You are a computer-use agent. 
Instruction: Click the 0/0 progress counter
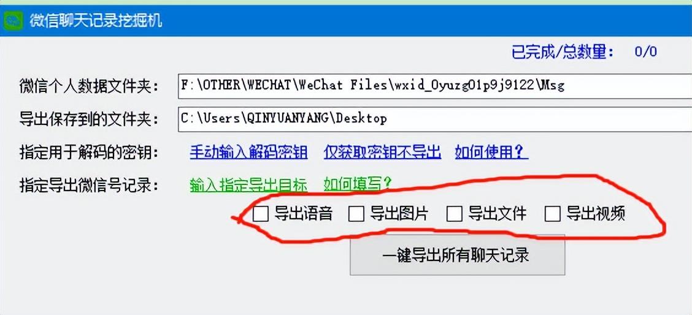(x=645, y=52)
